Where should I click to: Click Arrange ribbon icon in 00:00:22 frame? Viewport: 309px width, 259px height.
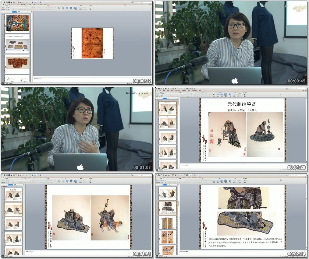pyautogui.click(x=76, y=8)
